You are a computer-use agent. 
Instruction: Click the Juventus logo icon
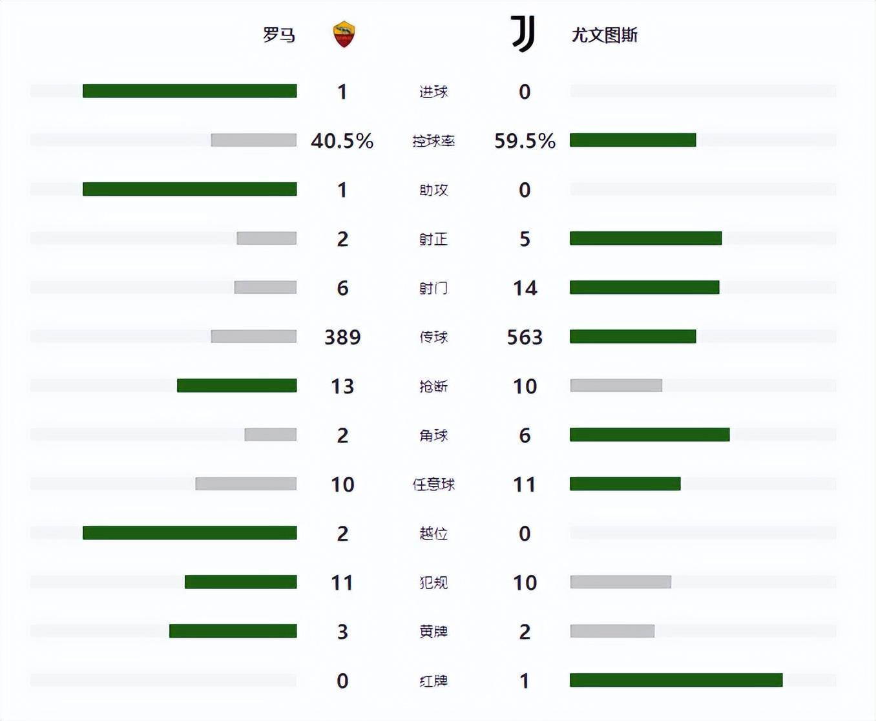click(x=523, y=34)
